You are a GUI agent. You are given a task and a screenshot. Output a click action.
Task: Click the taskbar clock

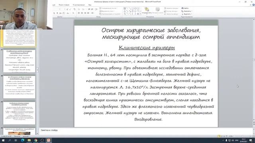click(243, 140)
